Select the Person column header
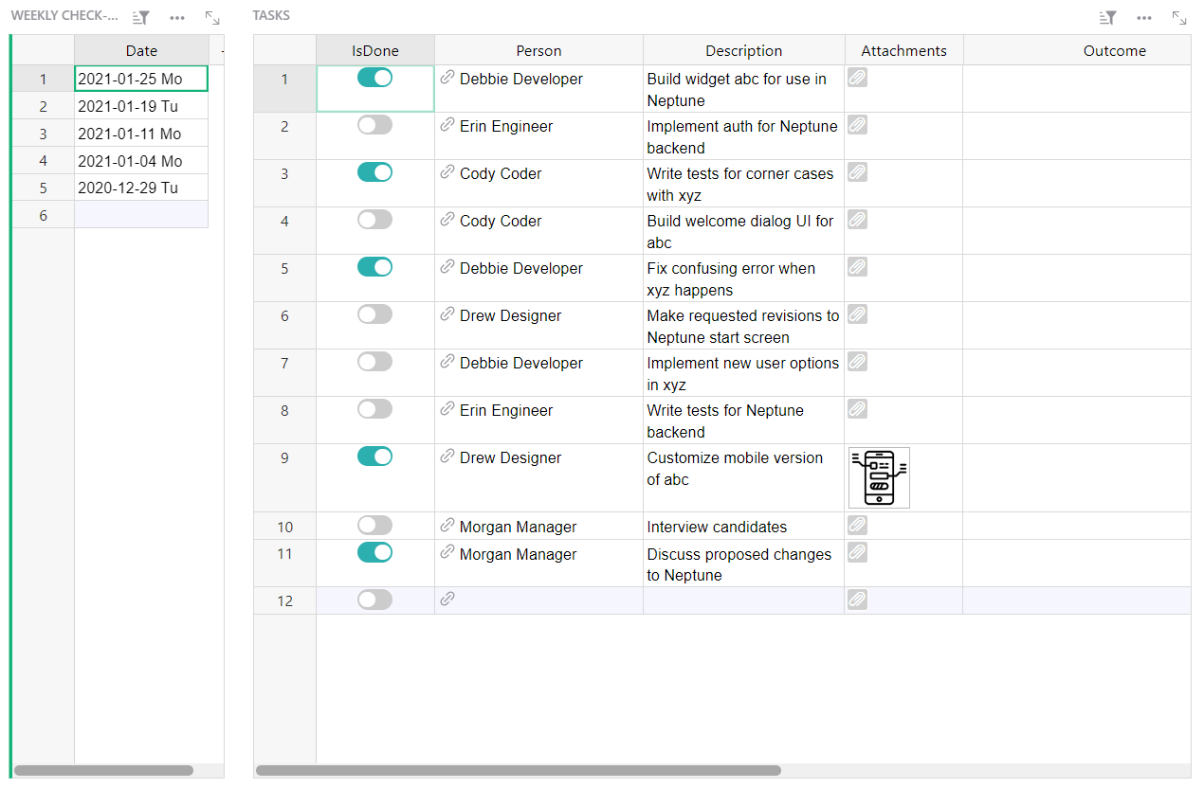This screenshot has height=788, width=1204. coord(538,49)
